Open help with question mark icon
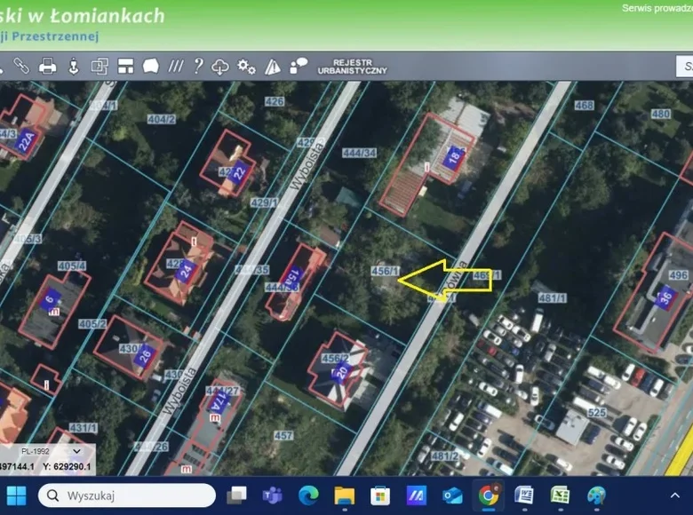The width and height of the screenshot is (693, 515). point(198,66)
